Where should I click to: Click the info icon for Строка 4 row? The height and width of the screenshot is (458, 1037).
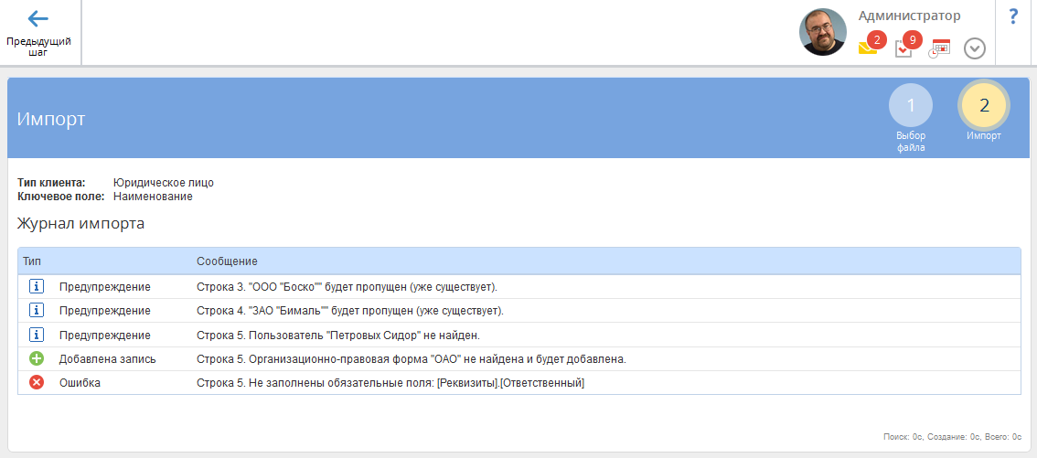[37, 311]
